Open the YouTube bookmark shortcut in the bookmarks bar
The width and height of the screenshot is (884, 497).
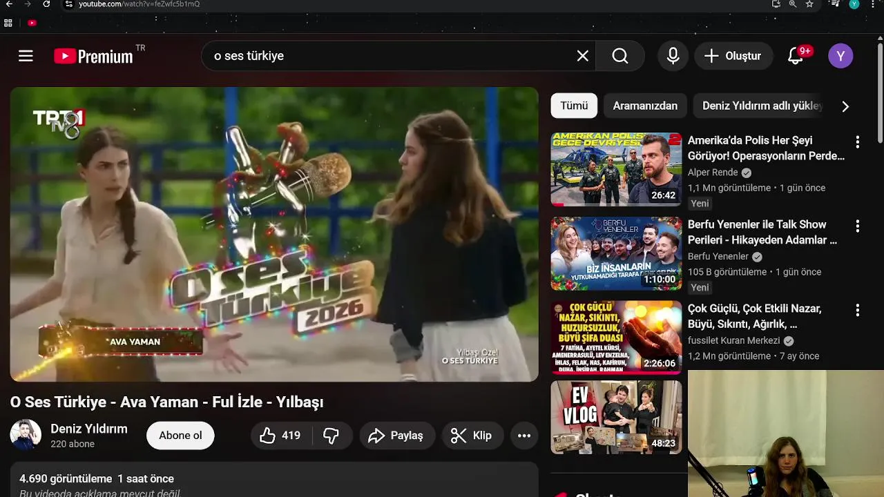[x=32, y=23]
